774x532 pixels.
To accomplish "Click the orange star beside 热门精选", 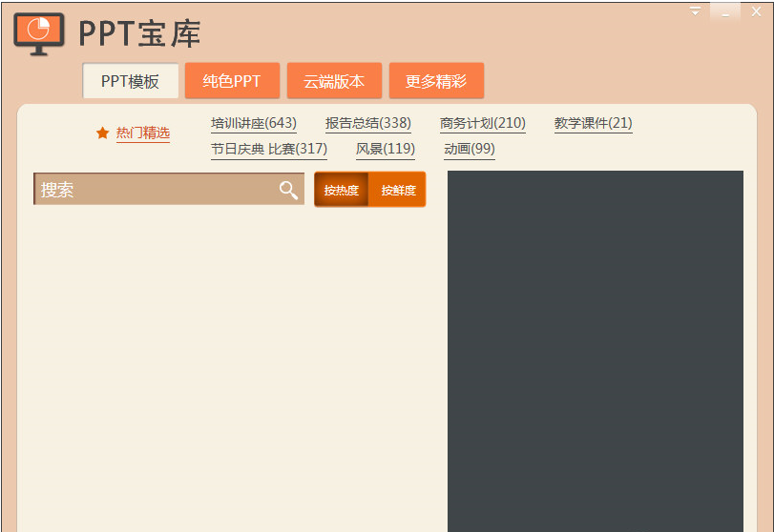I will coord(103,133).
